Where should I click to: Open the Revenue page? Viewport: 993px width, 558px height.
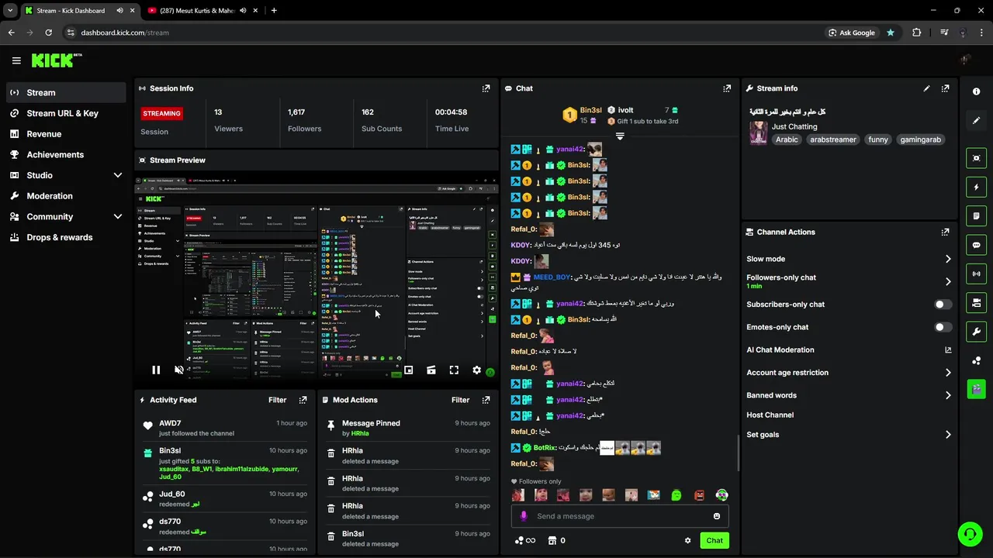pyautogui.click(x=65, y=134)
